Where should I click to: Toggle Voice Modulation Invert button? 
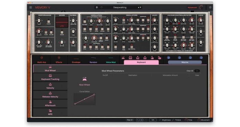click(x=107, y=38)
